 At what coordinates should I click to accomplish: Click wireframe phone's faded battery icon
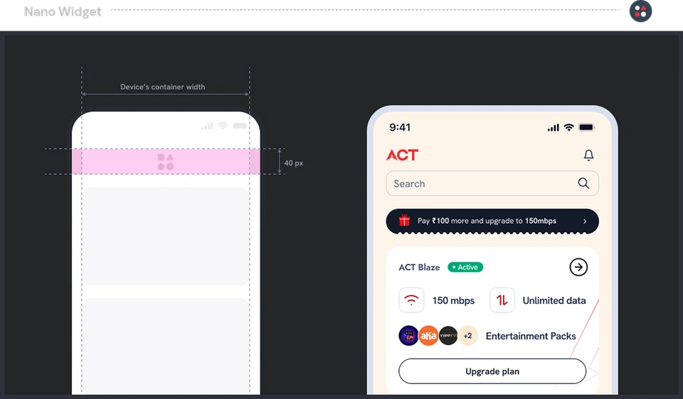pyautogui.click(x=240, y=126)
